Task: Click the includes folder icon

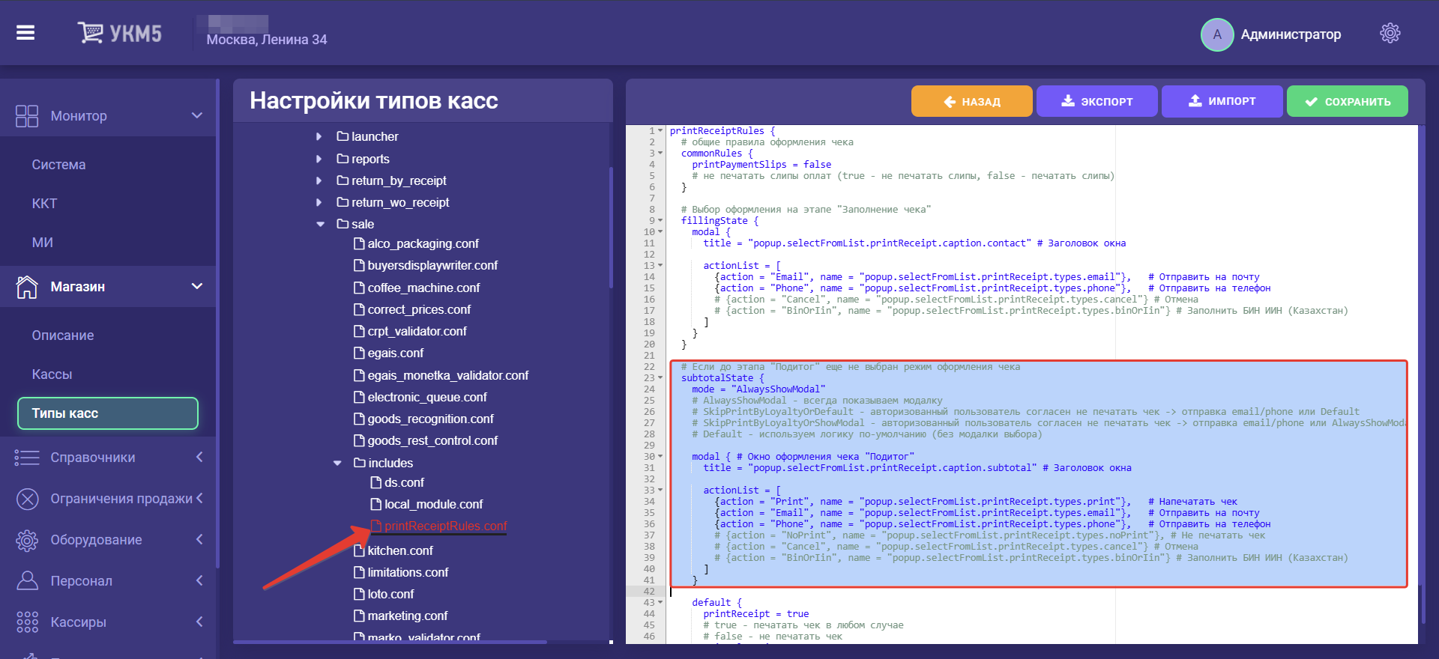Action: coord(360,463)
